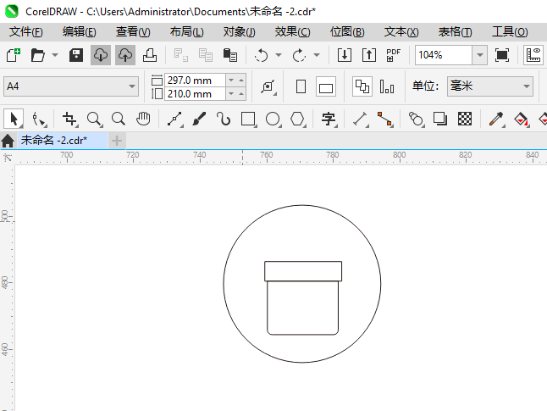Select the Rectangle tool
547x411 pixels.
[x=248, y=119]
